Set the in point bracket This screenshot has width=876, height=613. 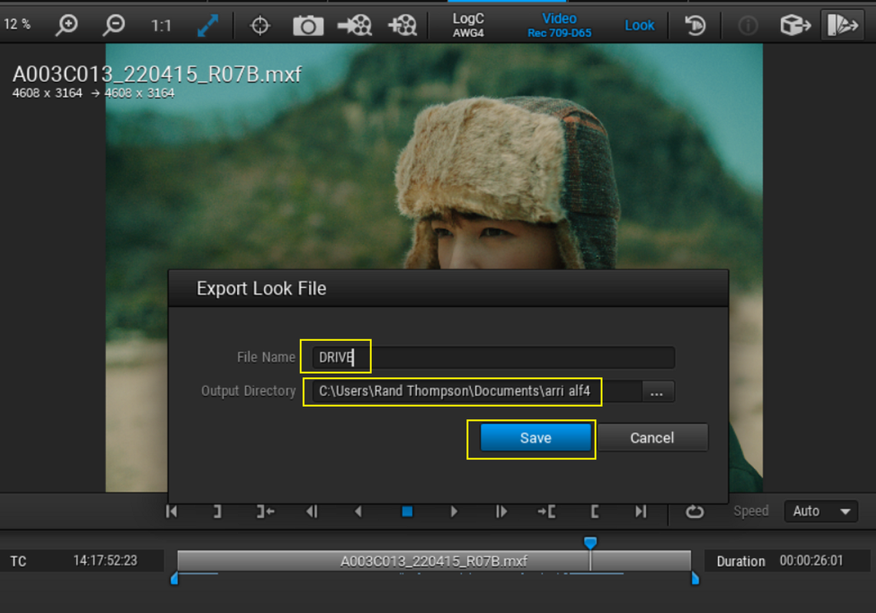[595, 511]
